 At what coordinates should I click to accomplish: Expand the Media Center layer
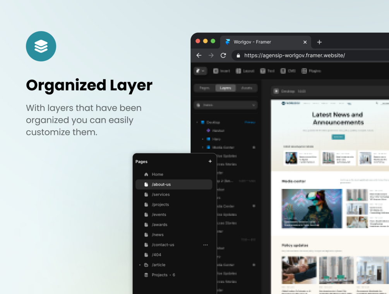click(x=203, y=148)
